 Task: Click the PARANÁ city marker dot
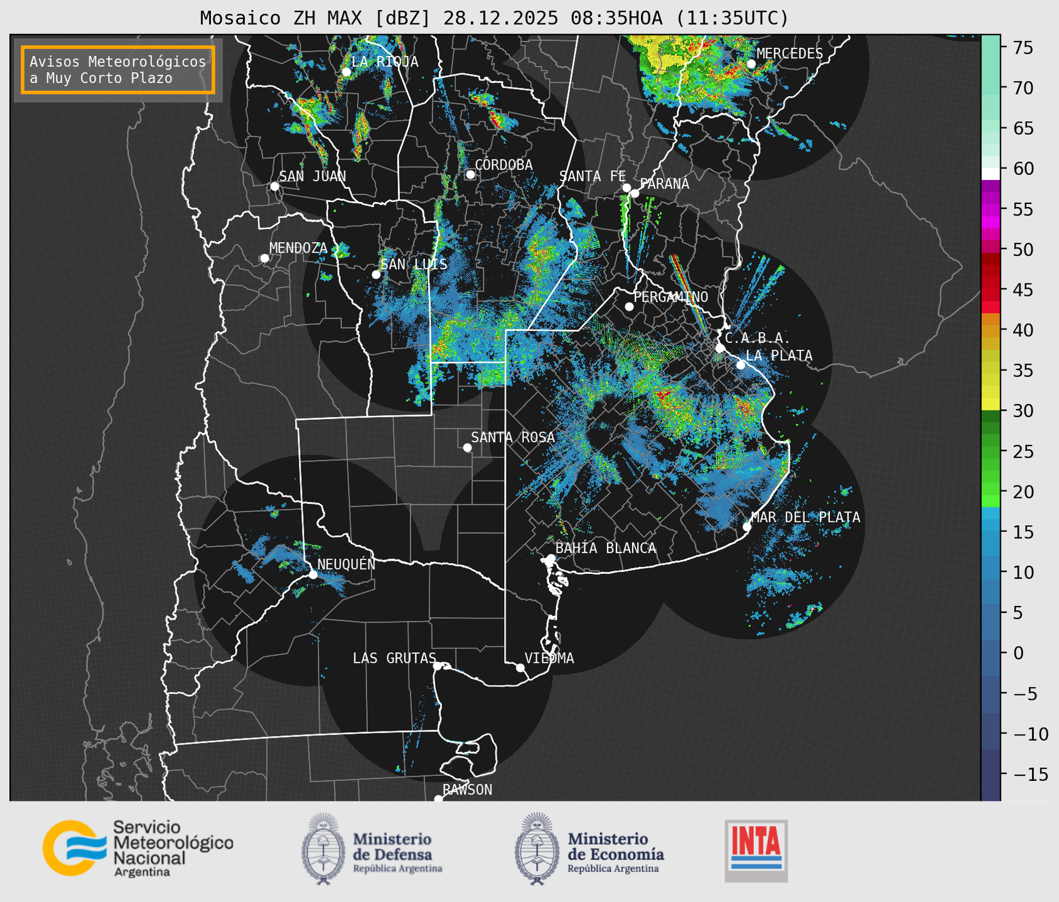(635, 193)
